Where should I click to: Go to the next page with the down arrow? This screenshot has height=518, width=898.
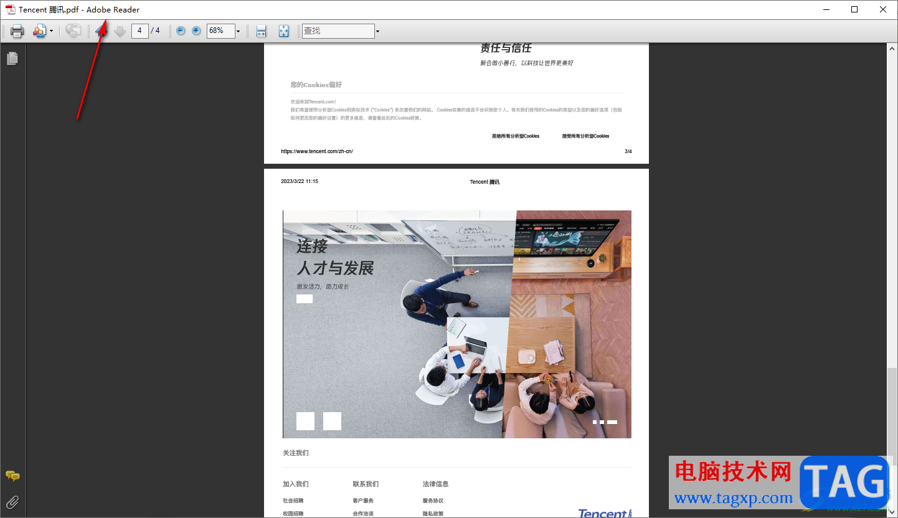120,31
